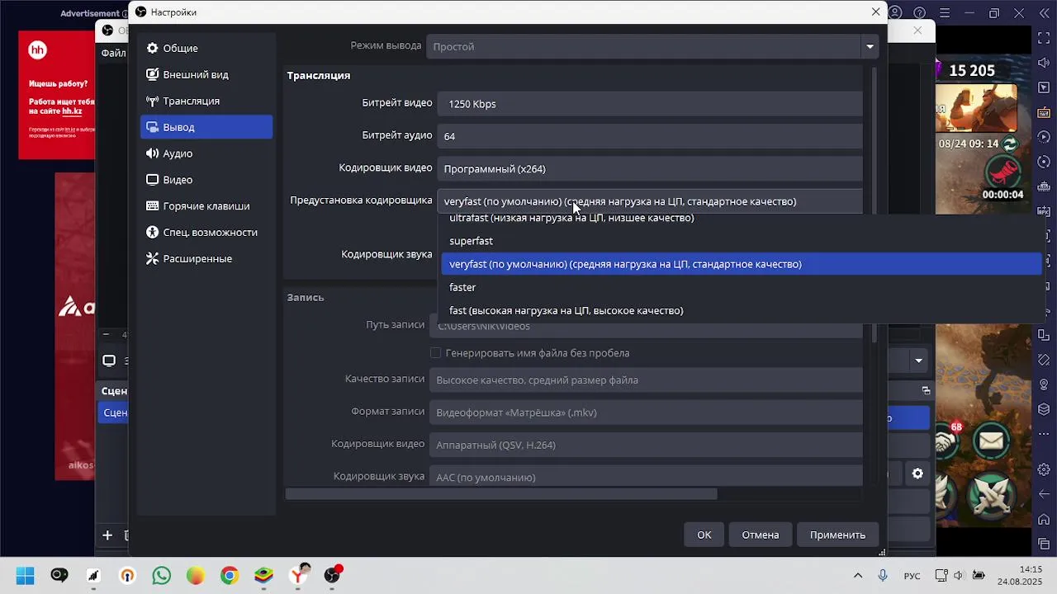Viewport: 1057px width, 594px height.
Task: Click the Битрейт аудио 64 field
Action: (x=650, y=136)
